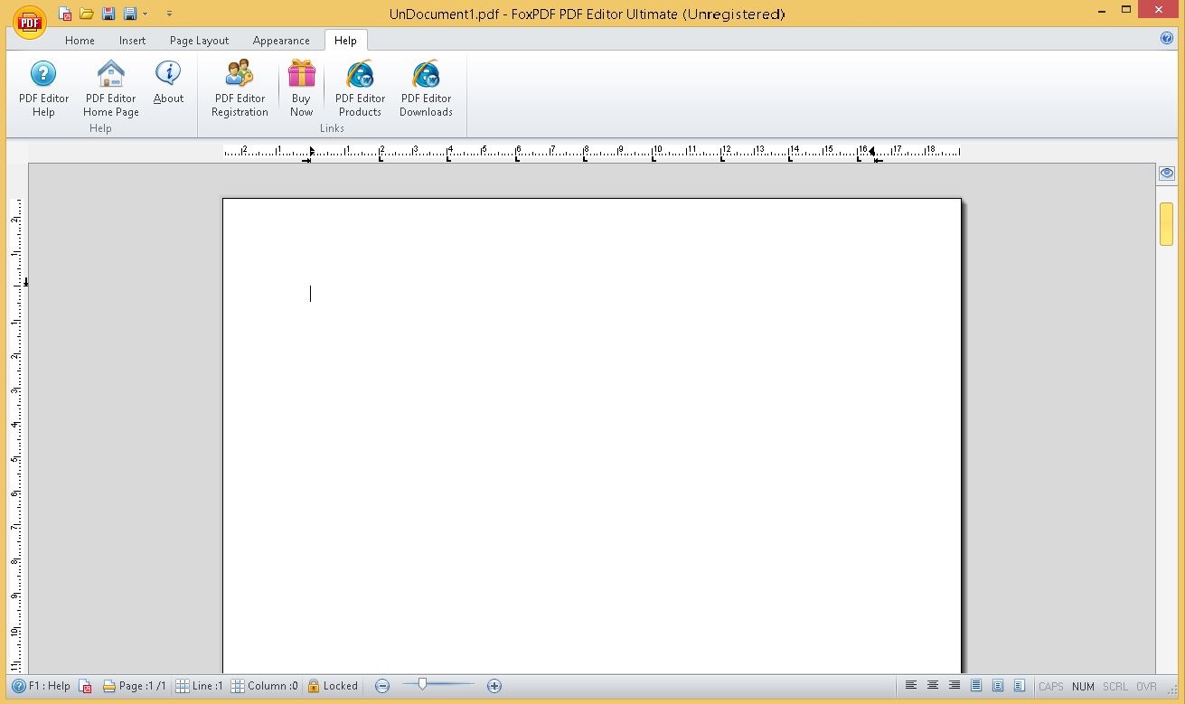Viewport: 1185px width, 704px height.
Task: Click the round PDF application button
Action: tap(29, 21)
